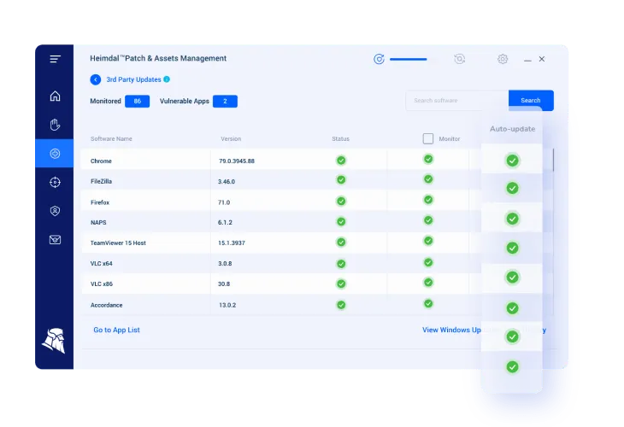
Task: Click the Status check icon for FileZilla
Action: pos(341,179)
